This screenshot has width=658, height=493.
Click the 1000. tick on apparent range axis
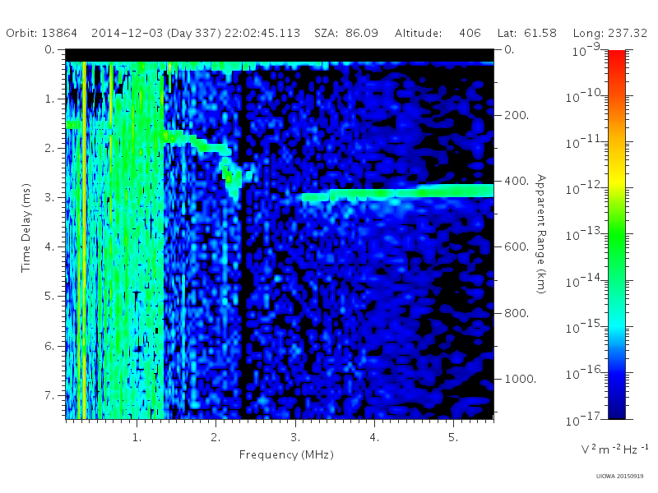(x=521, y=379)
